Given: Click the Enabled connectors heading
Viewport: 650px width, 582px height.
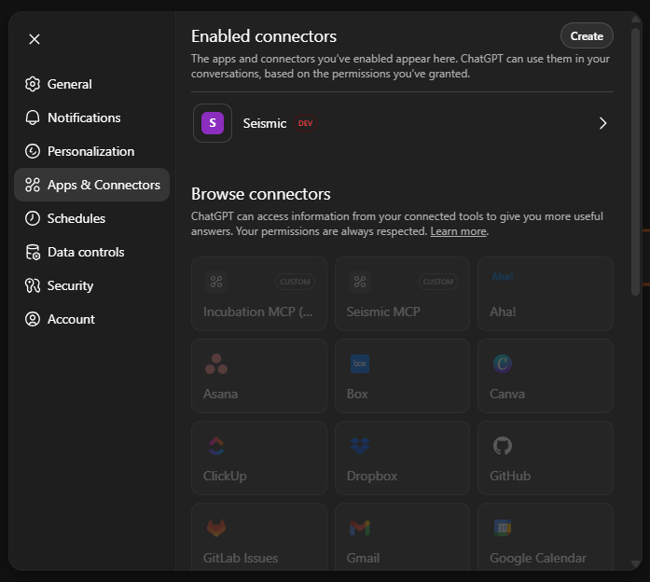Looking at the screenshot, I should pos(264,36).
